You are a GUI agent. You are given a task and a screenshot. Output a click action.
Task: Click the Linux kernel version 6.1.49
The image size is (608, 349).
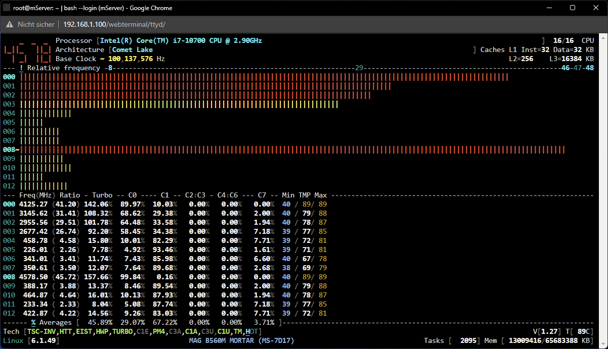click(44, 340)
